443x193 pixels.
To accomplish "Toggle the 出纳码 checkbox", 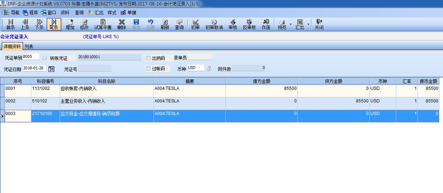I will point(148,58).
